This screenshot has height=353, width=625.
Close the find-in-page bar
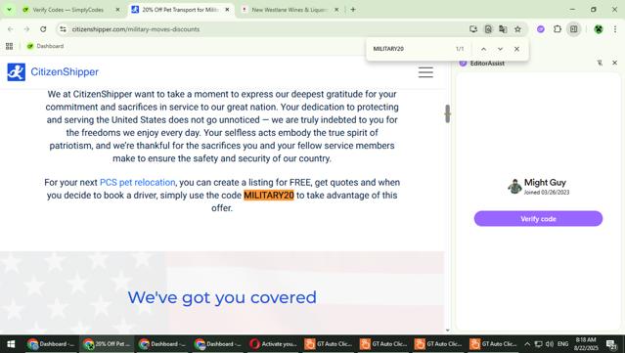click(517, 49)
